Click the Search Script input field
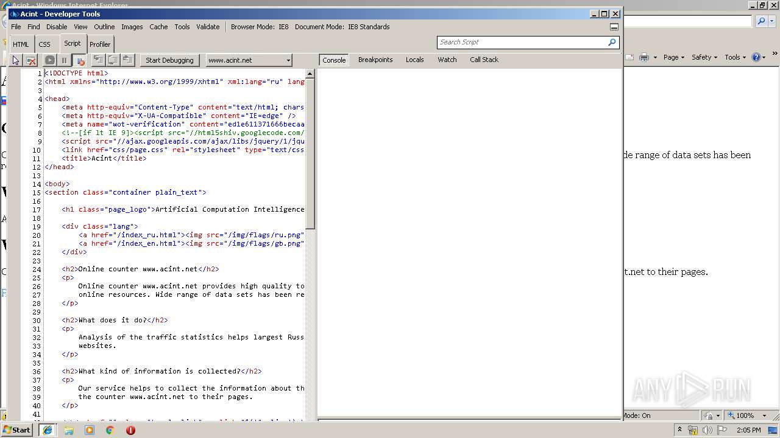 point(521,42)
